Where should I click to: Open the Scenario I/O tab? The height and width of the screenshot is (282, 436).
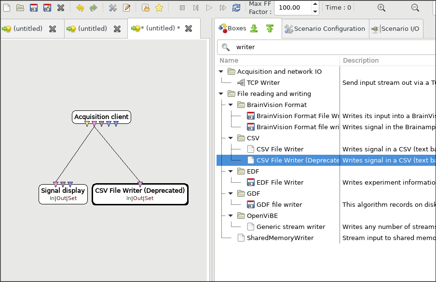click(395, 29)
